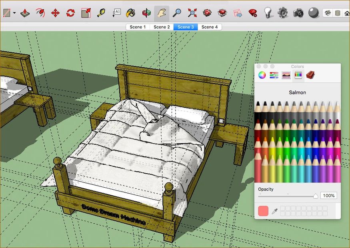The image size is (350, 248).
Task: Open the settings gear in the toolbar
Action: (x=283, y=12)
